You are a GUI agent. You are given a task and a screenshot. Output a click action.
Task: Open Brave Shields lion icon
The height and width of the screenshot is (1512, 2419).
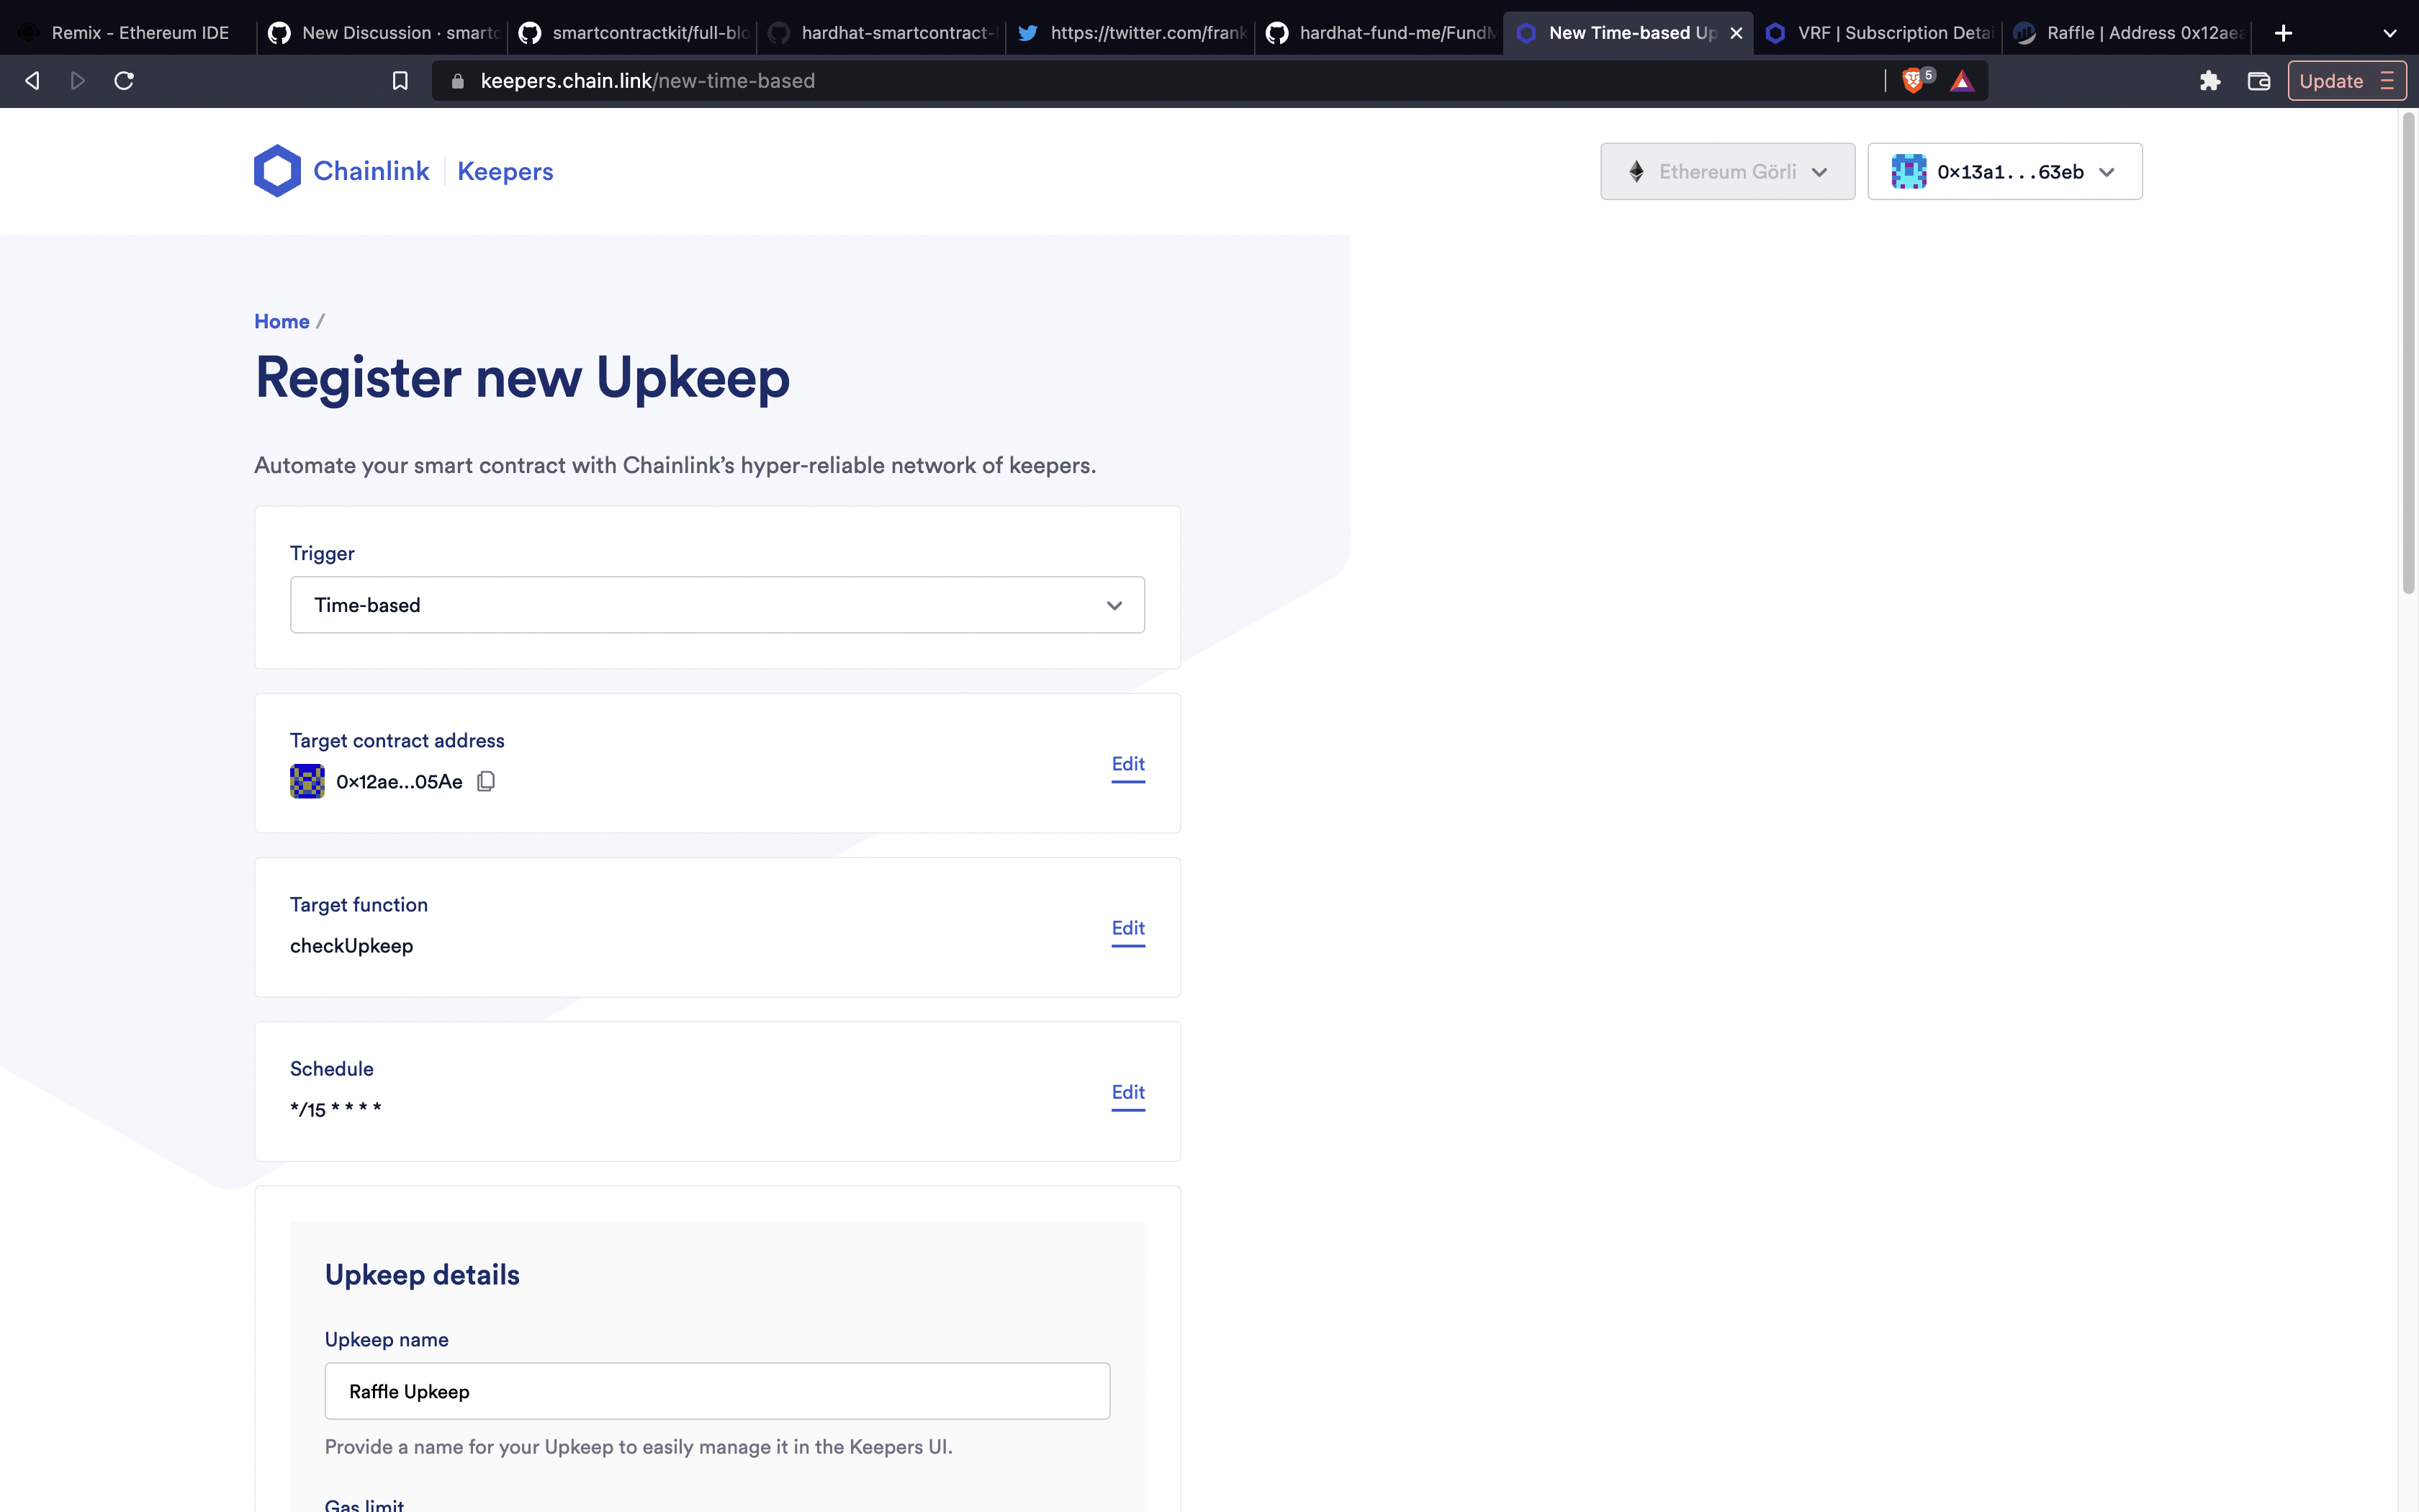1914,81
